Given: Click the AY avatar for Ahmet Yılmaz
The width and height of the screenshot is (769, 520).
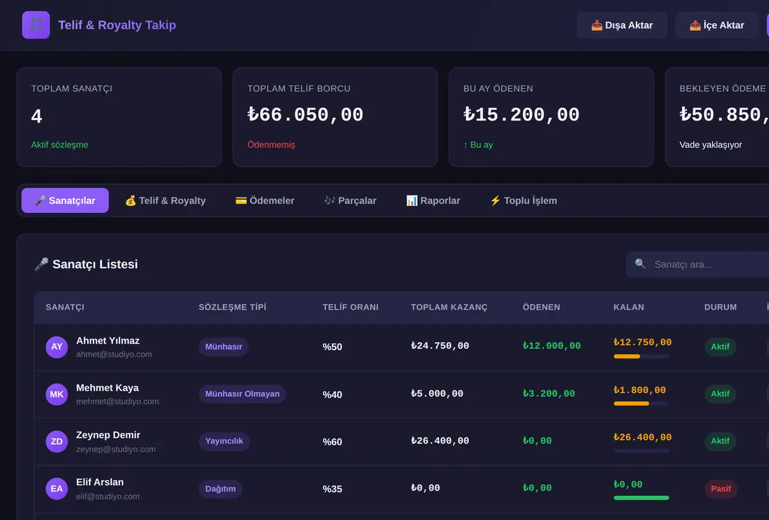Looking at the screenshot, I should [x=57, y=347].
